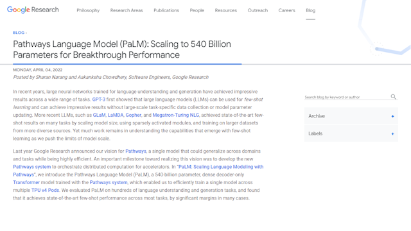Focus the search blog by keyword field
This screenshot has height=231, width=411.
(347, 97)
